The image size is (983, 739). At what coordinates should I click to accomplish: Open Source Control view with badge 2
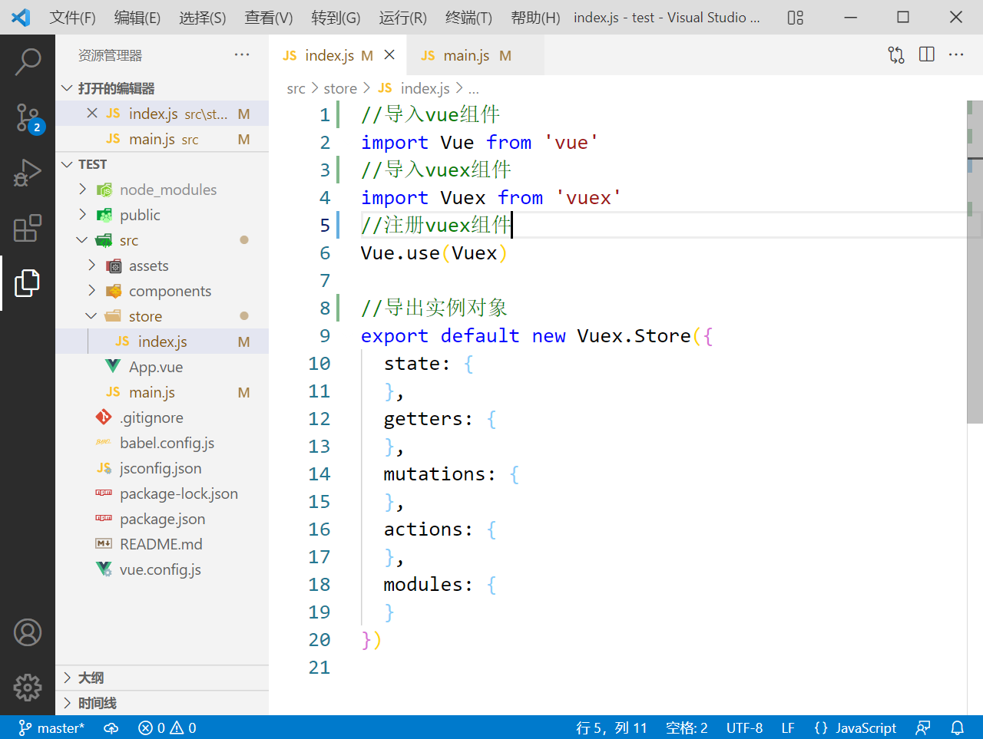point(28,119)
